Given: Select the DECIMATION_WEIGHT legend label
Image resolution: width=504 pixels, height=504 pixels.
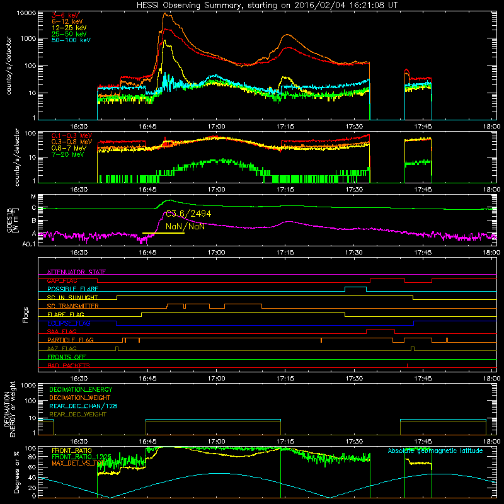Looking at the screenshot, I should coord(80,398).
